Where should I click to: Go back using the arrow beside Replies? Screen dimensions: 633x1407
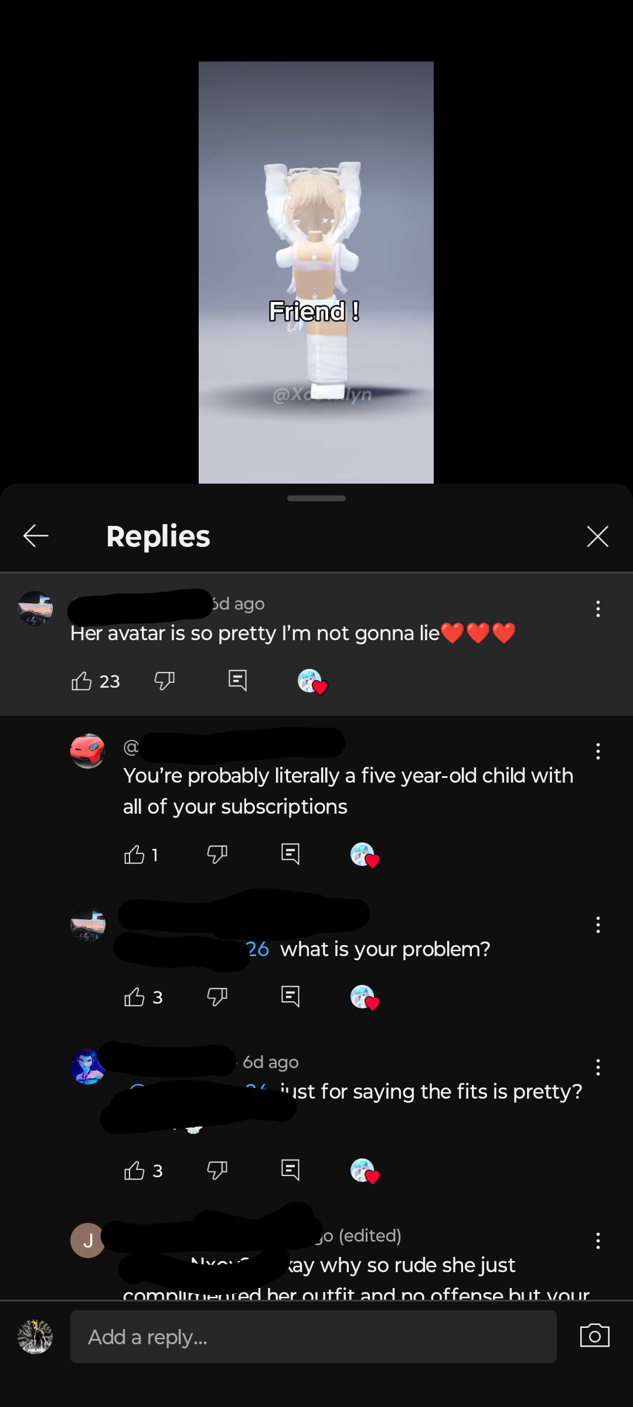click(x=36, y=536)
